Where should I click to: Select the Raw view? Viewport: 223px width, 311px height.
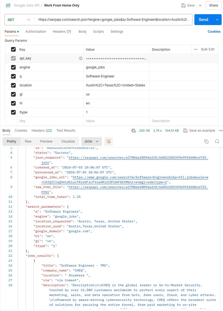[28, 141]
